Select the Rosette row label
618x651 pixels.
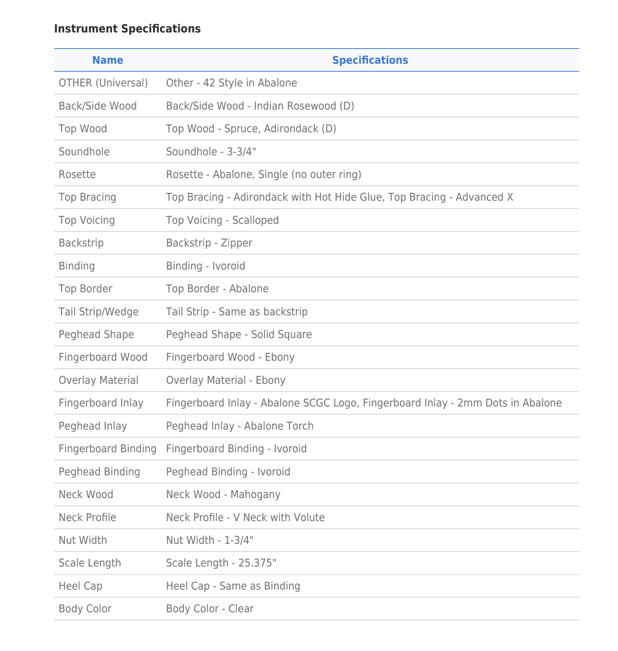[x=77, y=174]
